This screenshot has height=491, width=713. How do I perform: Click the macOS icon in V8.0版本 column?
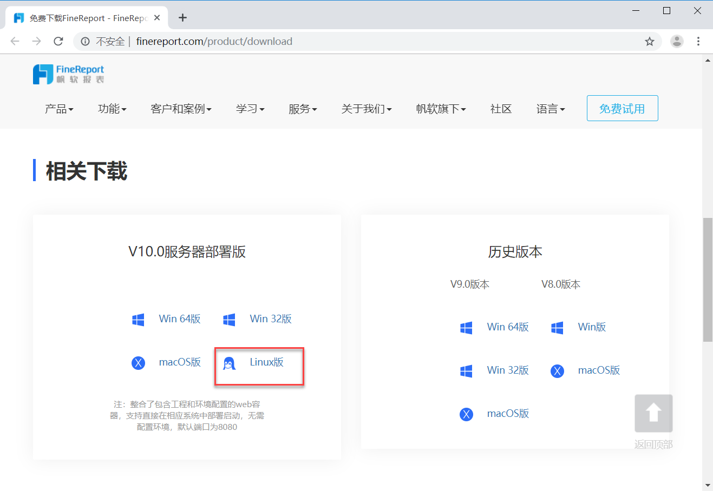coord(557,371)
